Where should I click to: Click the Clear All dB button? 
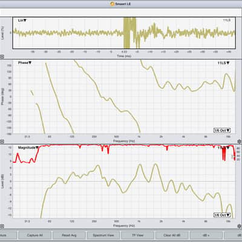(172, 235)
